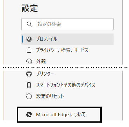Screen dimensions: 129x127
Task: Click the smartphone device icon
Action: tap(29, 85)
